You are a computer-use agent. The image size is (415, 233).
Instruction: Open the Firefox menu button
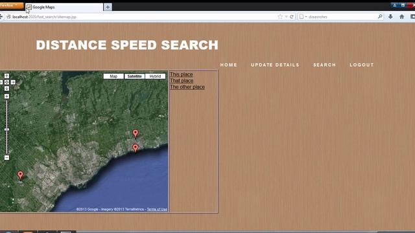tap(12, 5)
